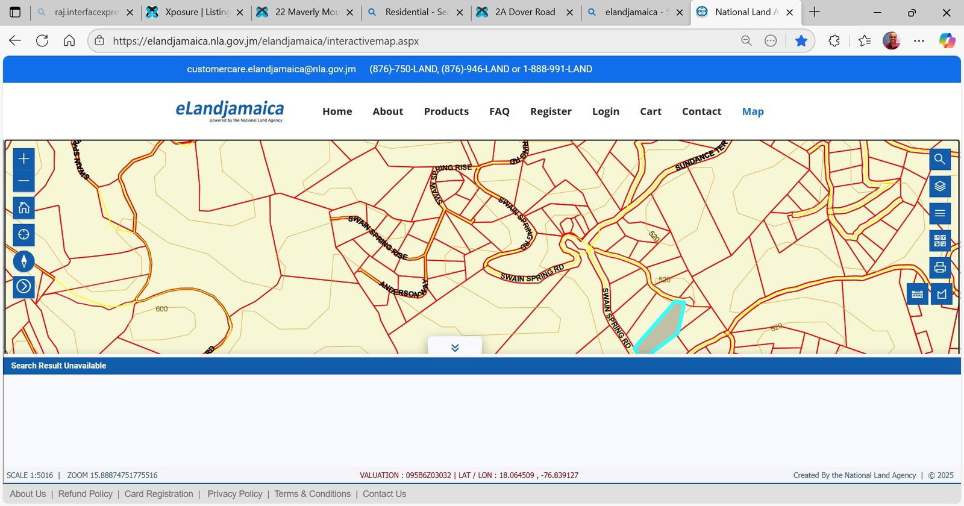Open the Products menu
The height and width of the screenshot is (506, 964).
[x=446, y=111]
